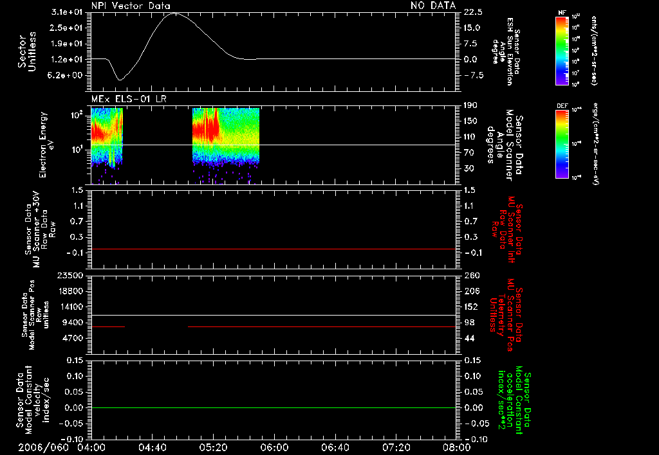Click the 05:20 time tick label
This screenshot has height=455, width=659.
click(214, 448)
